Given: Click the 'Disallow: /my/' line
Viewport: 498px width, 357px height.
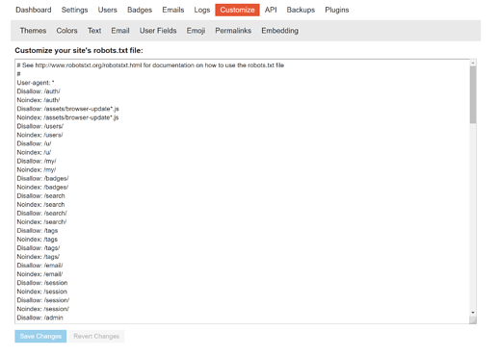Looking at the screenshot, I should click(37, 161).
